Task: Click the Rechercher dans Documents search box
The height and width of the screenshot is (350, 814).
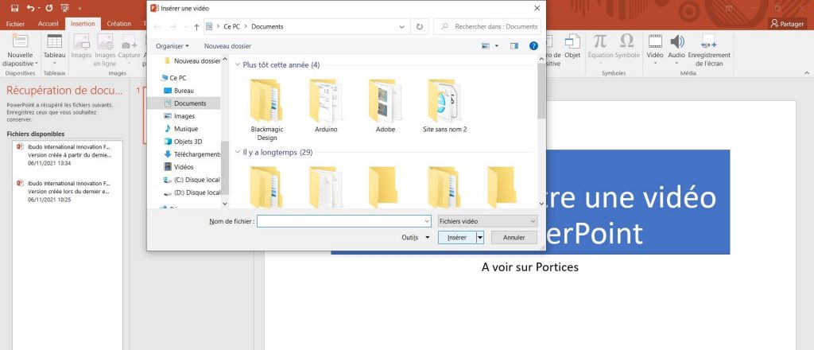Action: [488, 26]
